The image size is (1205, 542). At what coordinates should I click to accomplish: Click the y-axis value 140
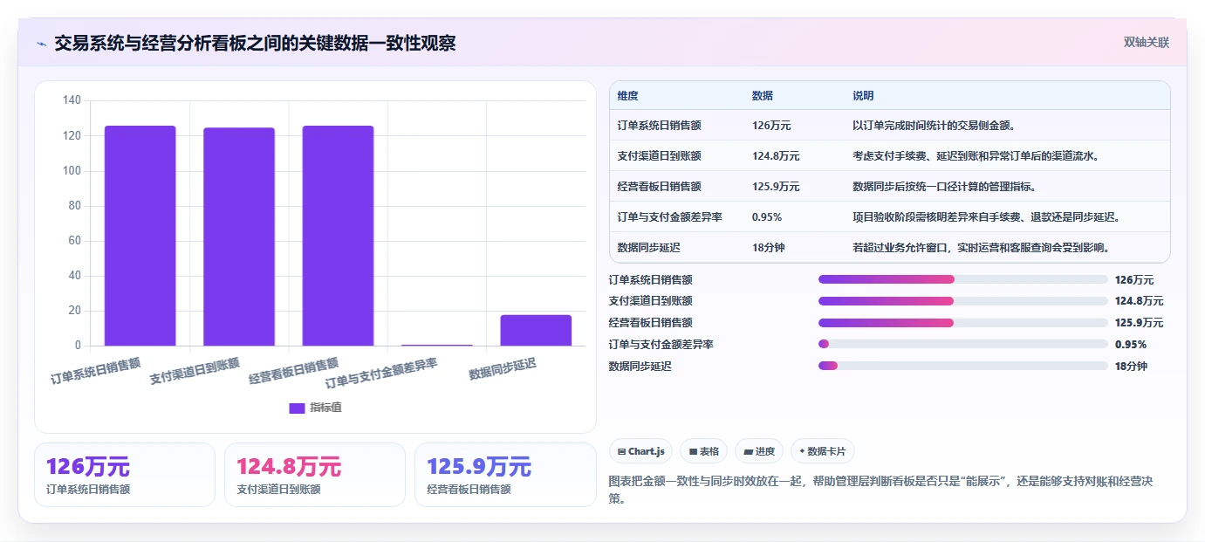click(72, 100)
